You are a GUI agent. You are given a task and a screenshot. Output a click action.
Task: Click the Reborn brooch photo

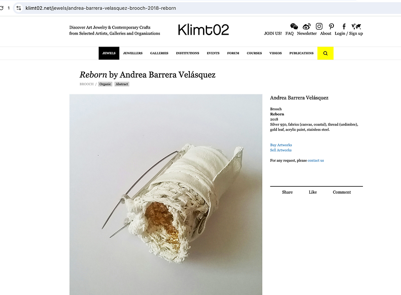click(166, 194)
